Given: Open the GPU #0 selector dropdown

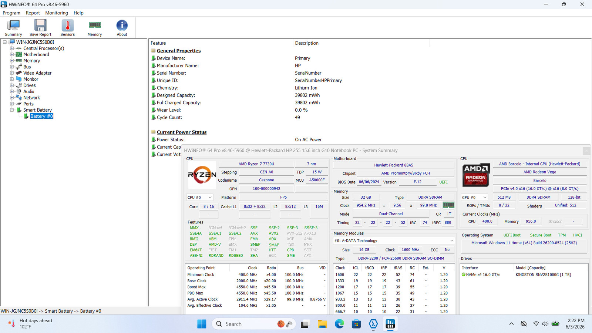Looking at the screenshot, I should (x=474, y=198).
